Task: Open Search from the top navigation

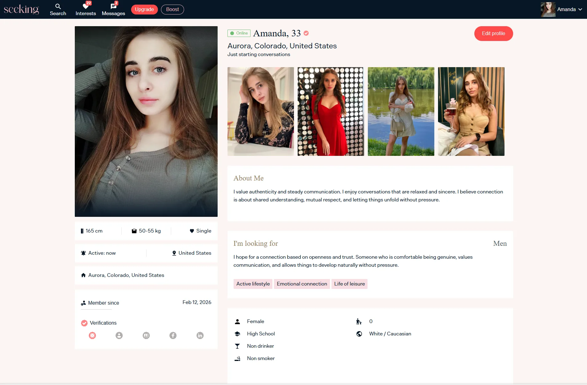Action: click(58, 10)
